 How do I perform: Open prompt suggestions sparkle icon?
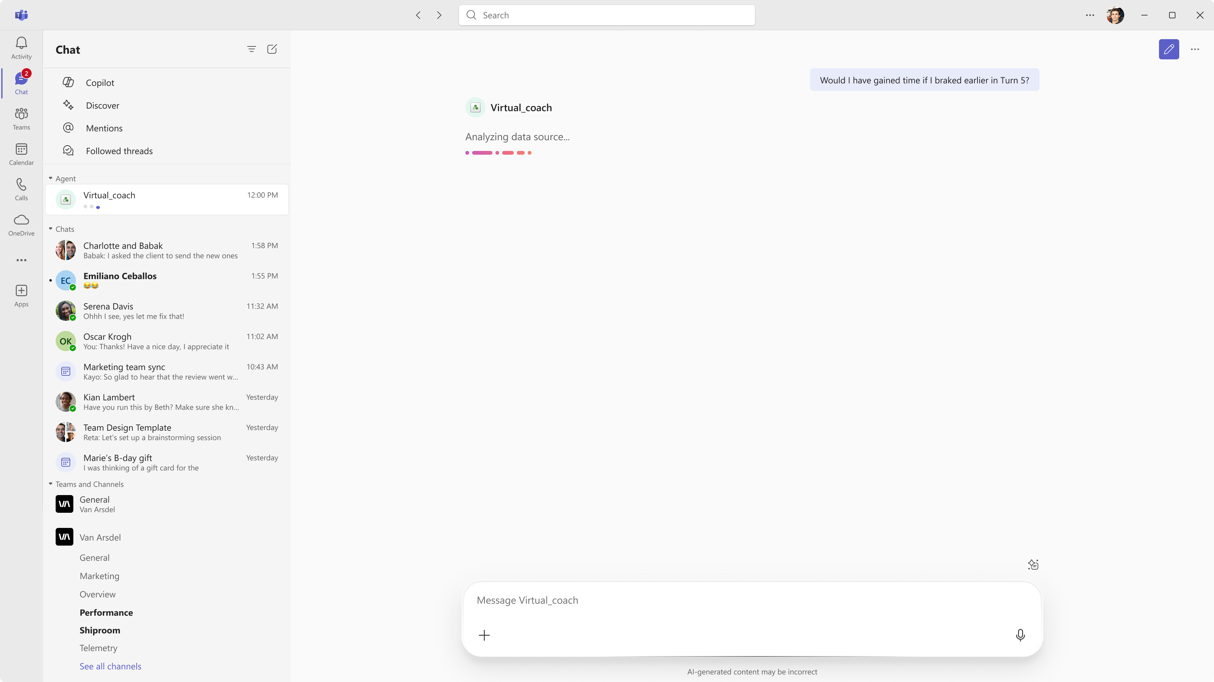pyautogui.click(x=1033, y=564)
